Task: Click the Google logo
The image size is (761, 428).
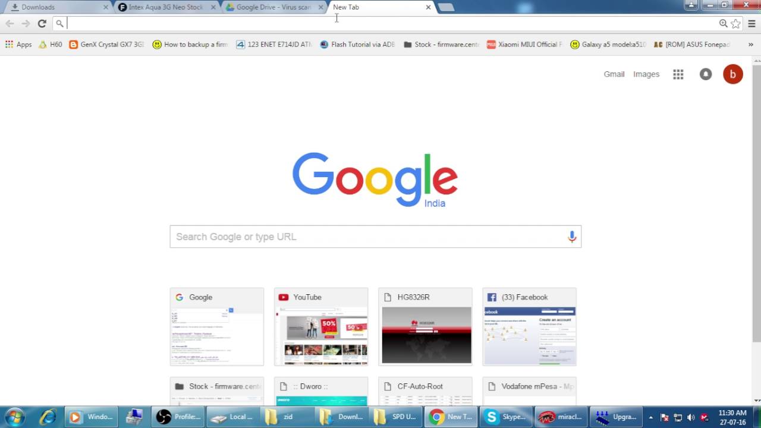Action: pyautogui.click(x=375, y=180)
